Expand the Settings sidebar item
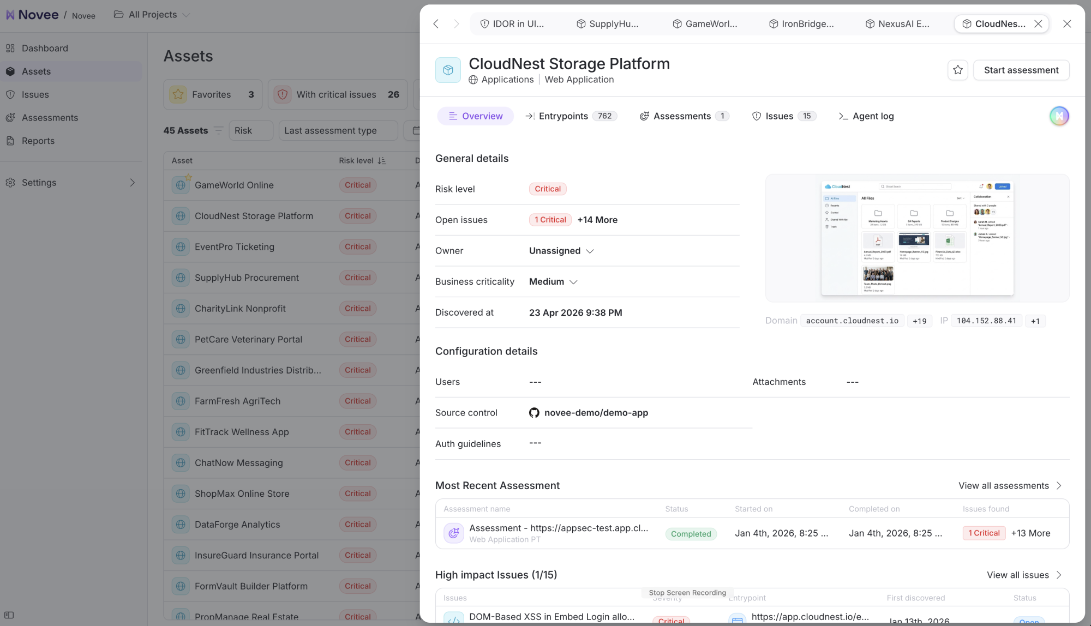 pyautogui.click(x=71, y=183)
